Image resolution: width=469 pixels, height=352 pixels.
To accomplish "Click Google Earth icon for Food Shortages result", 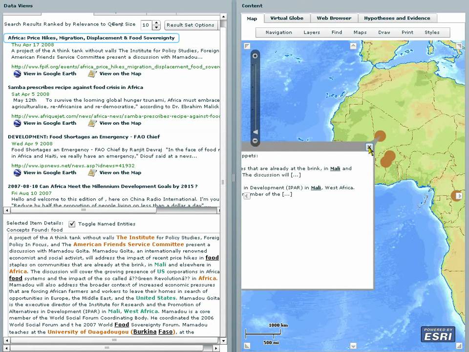I will [x=18, y=173].
